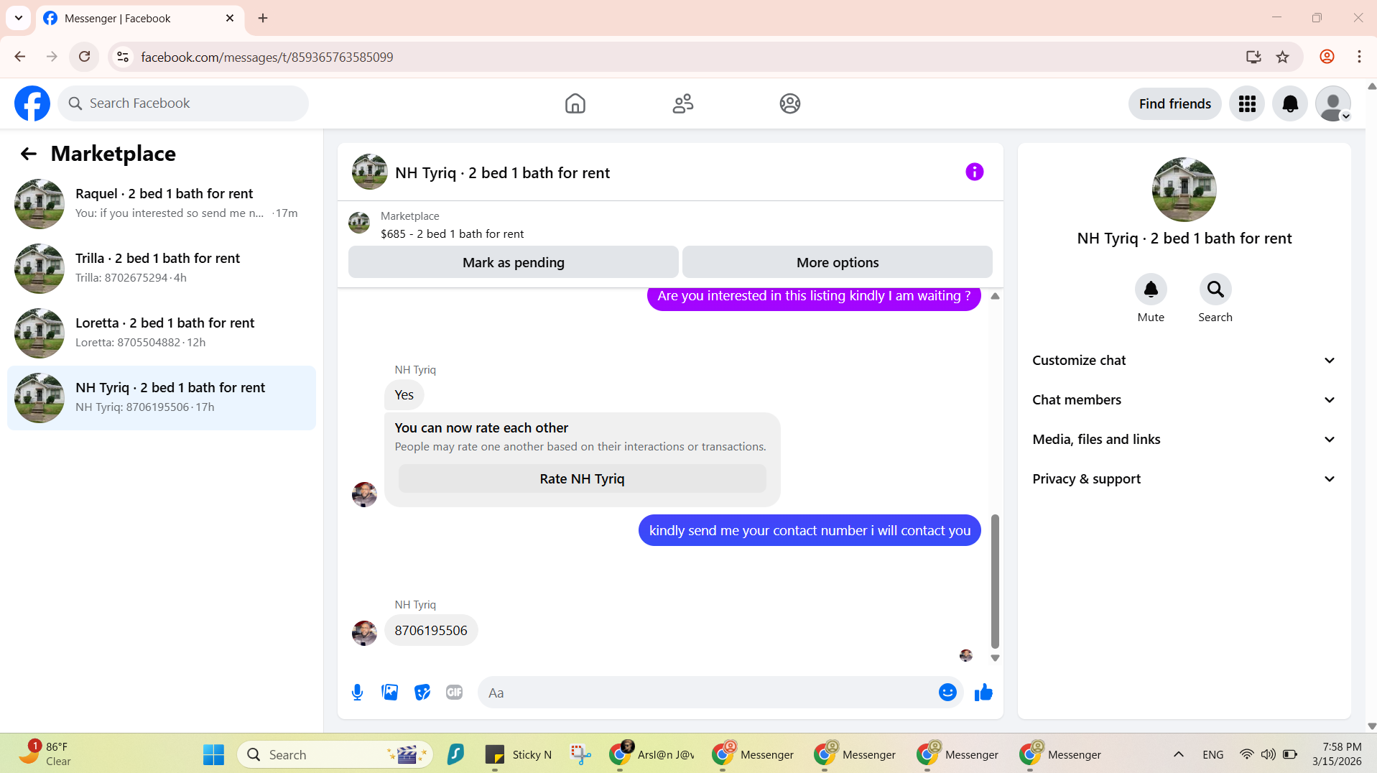Image resolution: width=1377 pixels, height=773 pixels.
Task: View site information icon in address bar
Action: point(123,57)
